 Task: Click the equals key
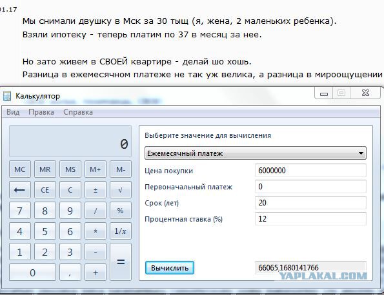(121, 262)
